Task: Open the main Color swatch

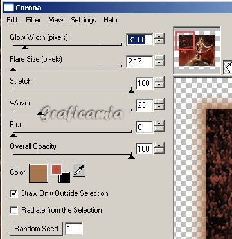Action: coord(39,173)
